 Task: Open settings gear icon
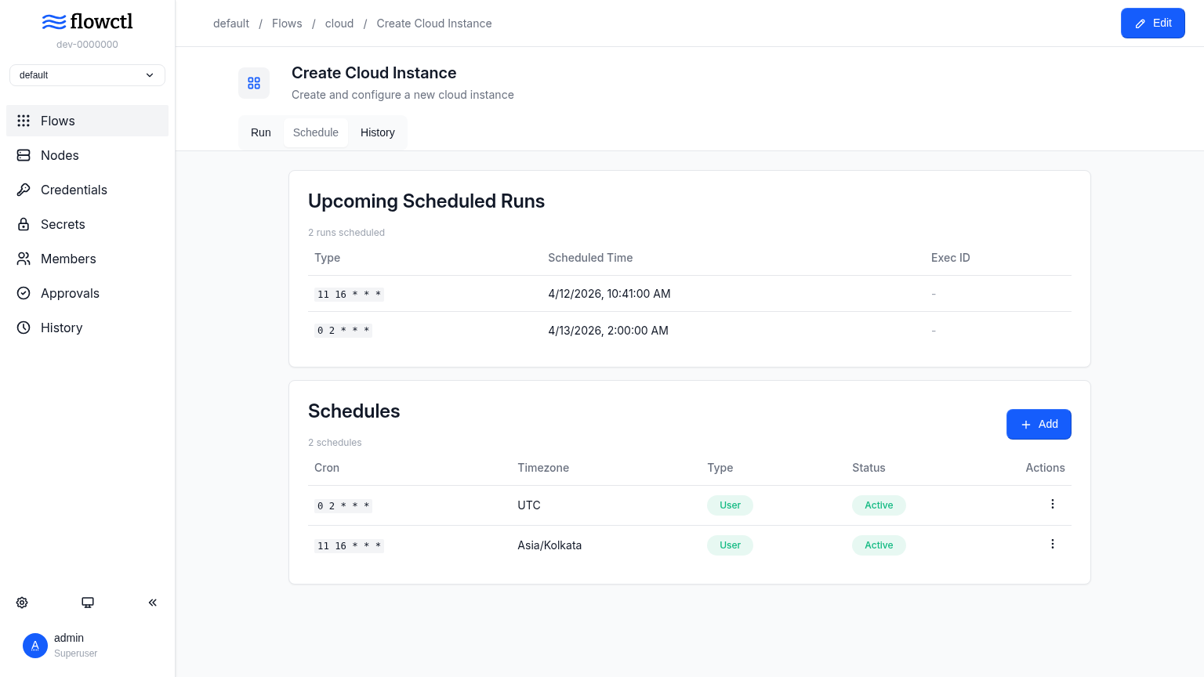(22, 603)
